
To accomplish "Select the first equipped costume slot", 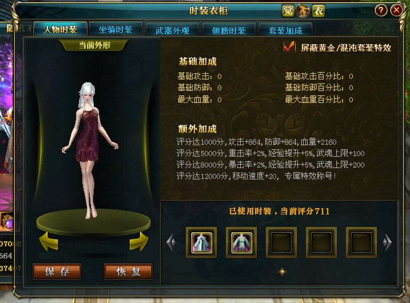I will tap(201, 242).
